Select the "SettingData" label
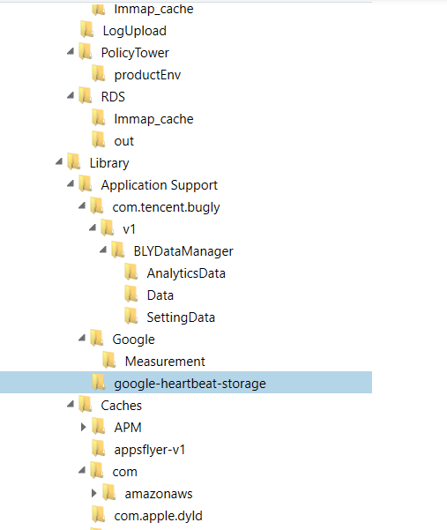Screen dimensions: 447x530 click(181, 317)
